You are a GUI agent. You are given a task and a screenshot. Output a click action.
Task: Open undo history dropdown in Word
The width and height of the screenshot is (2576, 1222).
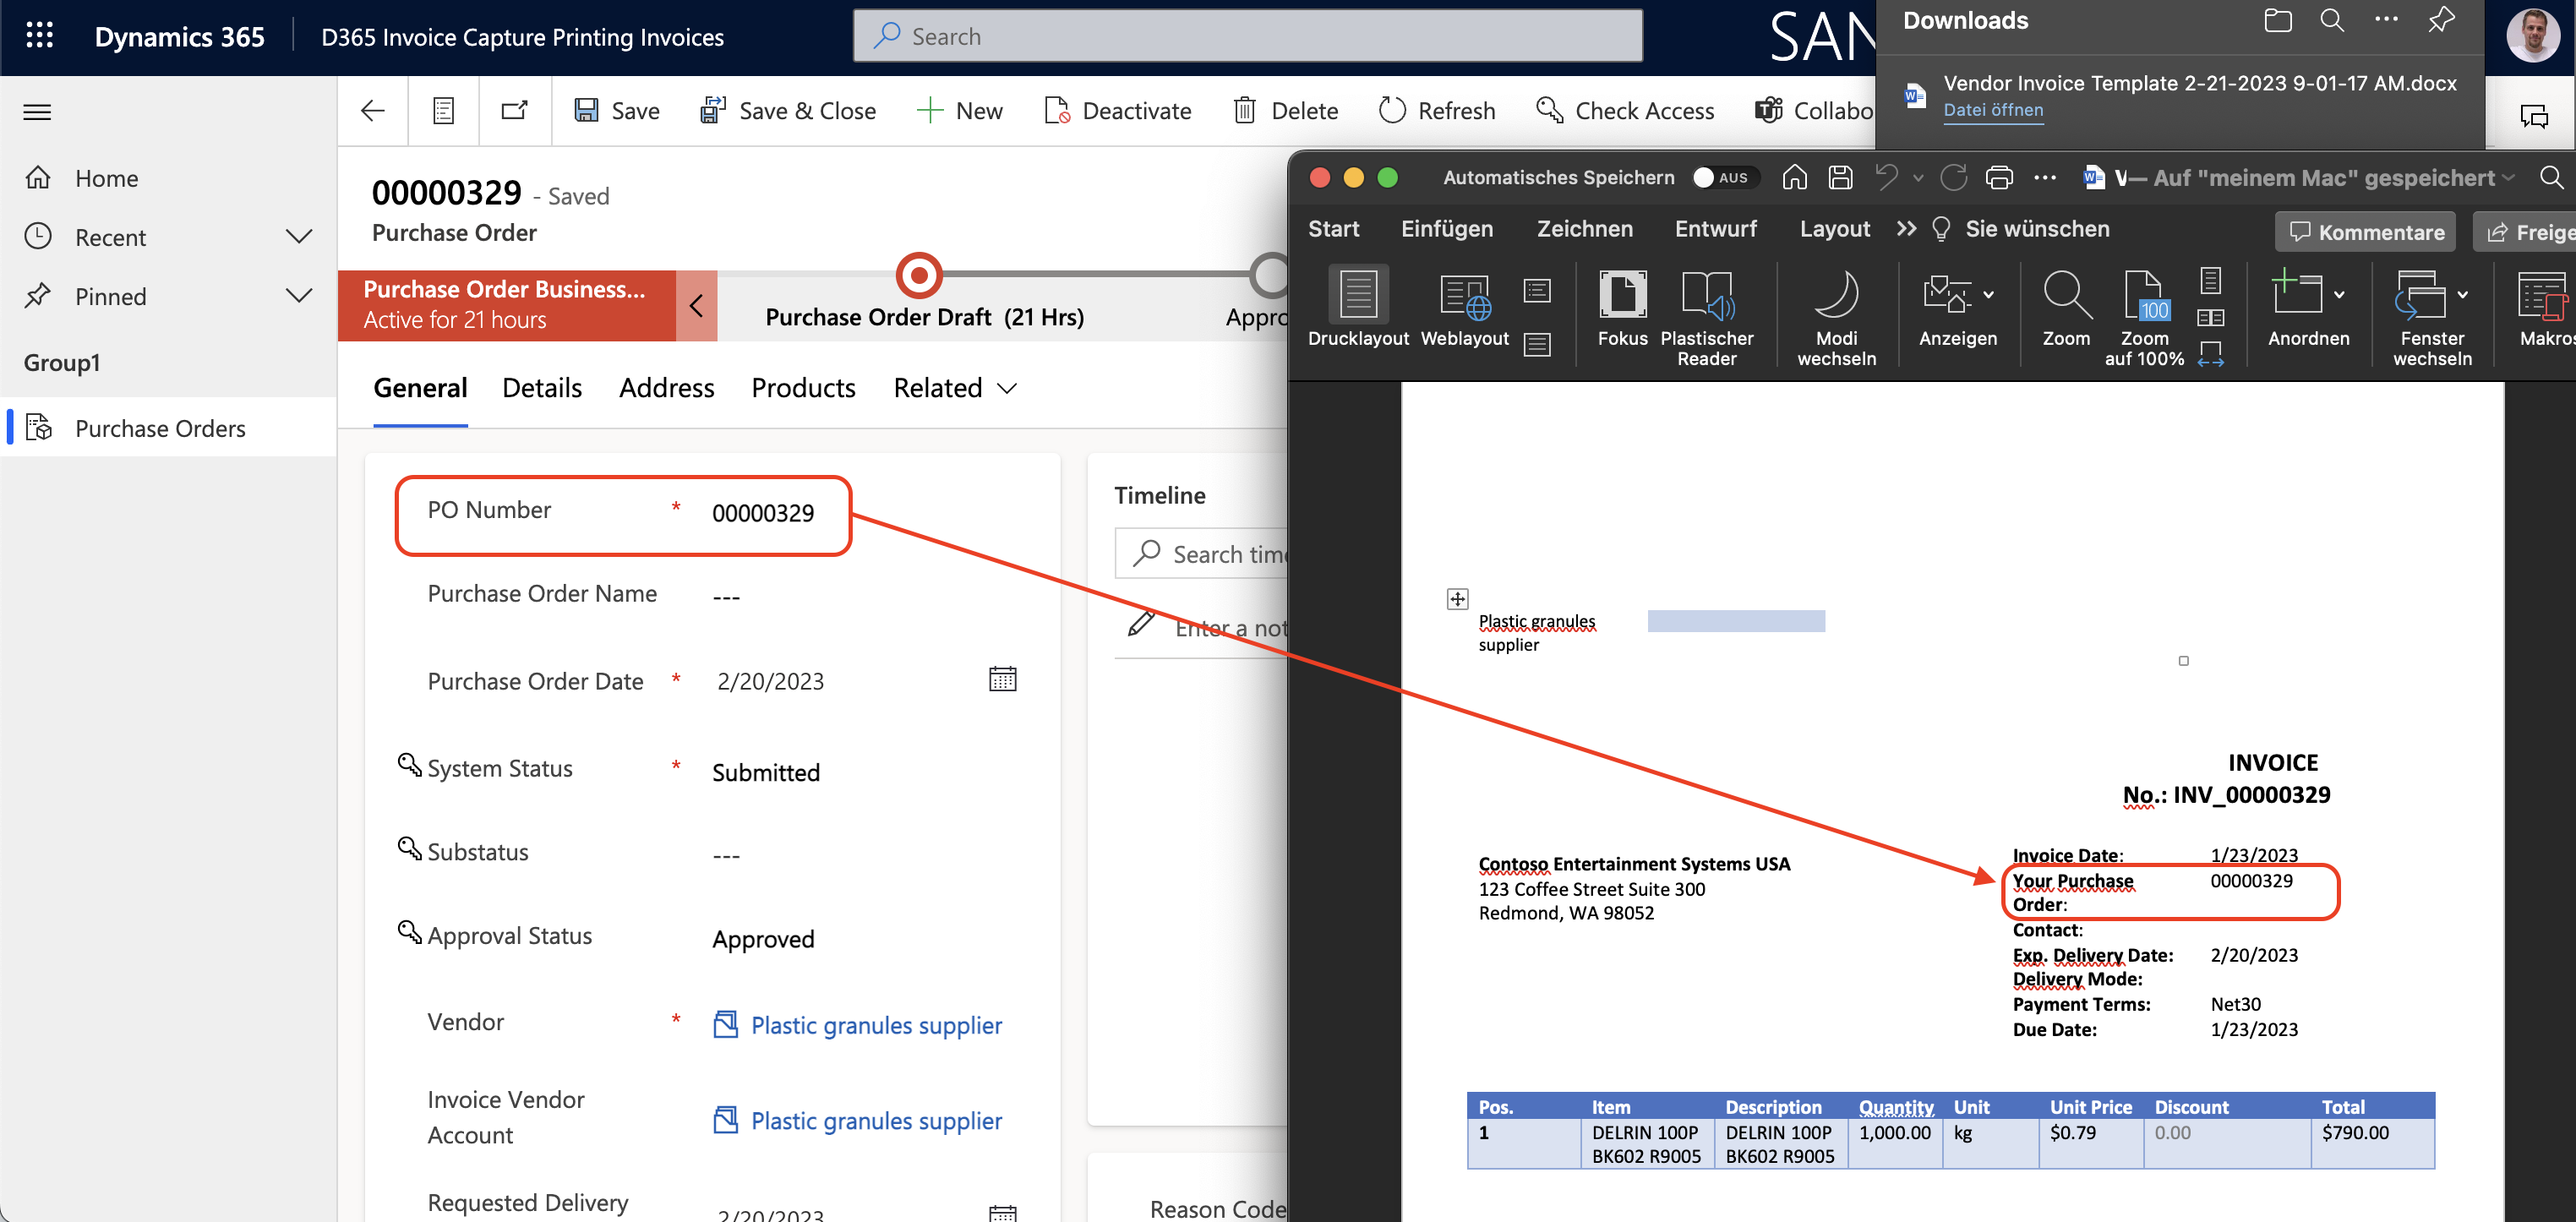point(1918,178)
